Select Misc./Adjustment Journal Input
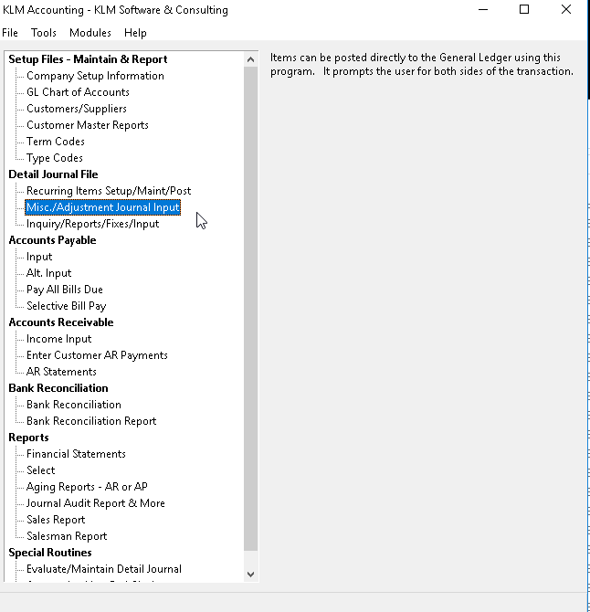The image size is (590, 612). (103, 207)
